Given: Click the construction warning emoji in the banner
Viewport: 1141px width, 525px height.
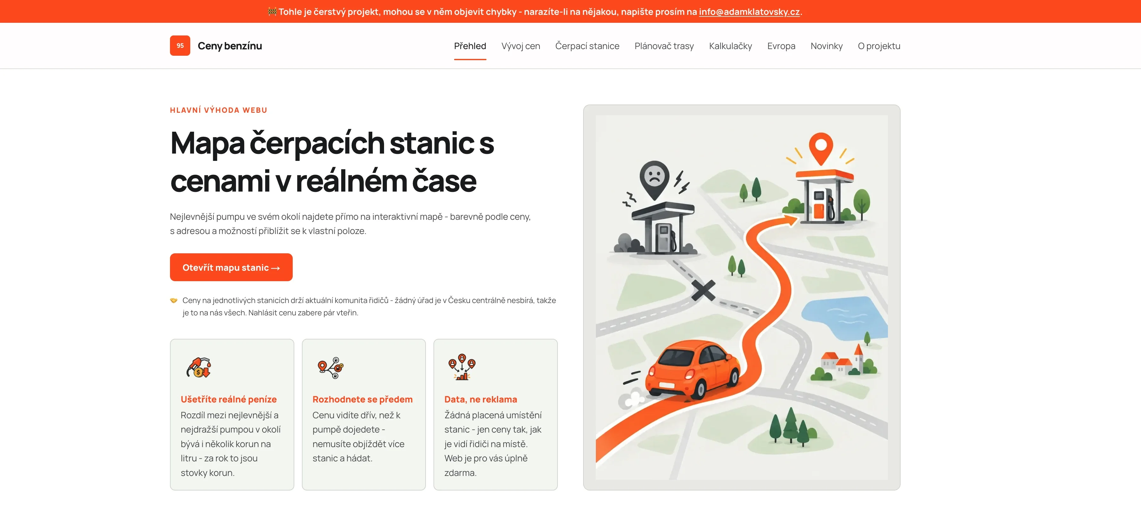Looking at the screenshot, I should 272,11.
